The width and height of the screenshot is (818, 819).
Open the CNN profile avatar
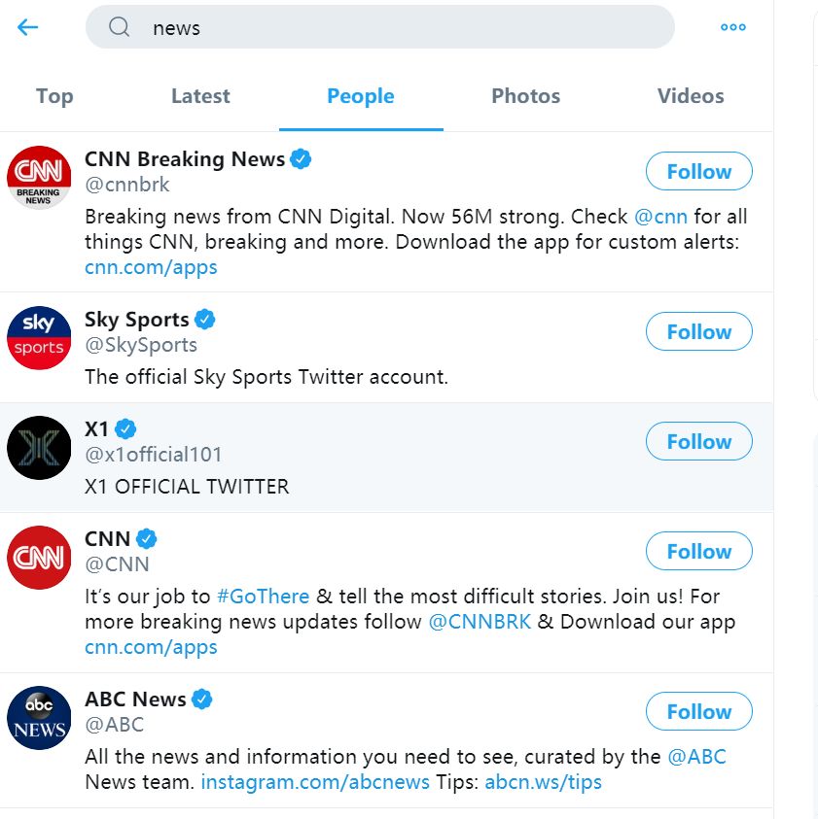(x=39, y=558)
